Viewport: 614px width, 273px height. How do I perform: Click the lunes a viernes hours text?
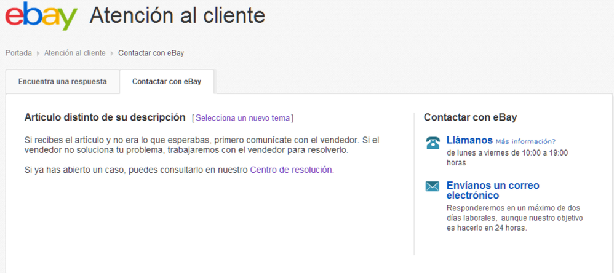(507, 157)
